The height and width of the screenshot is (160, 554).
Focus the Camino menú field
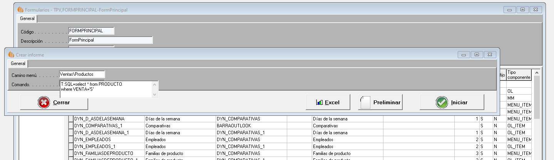tap(82, 74)
